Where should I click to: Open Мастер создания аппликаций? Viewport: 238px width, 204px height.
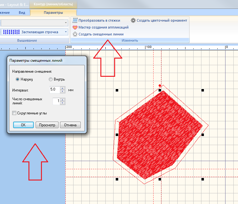104,27
